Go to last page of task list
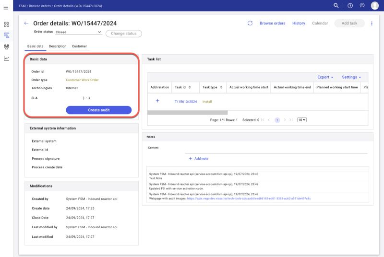The image size is (384, 257). click(x=291, y=120)
